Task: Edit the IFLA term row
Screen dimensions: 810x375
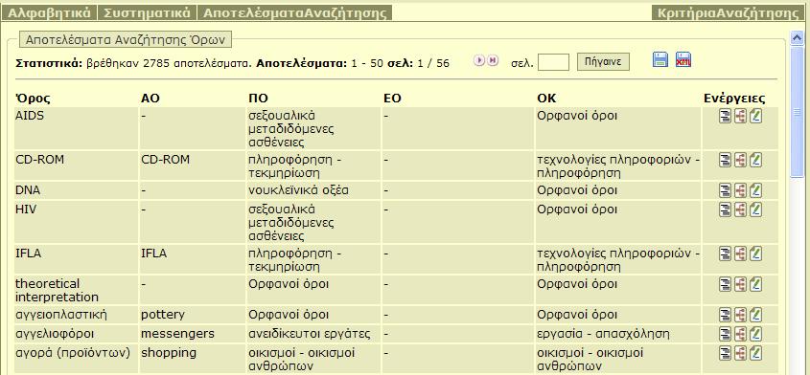Action: (755, 254)
